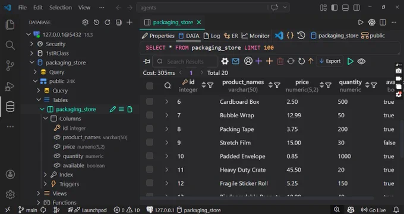Check the Fragile Sticker Roll row checkbox

click(x=150, y=183)
